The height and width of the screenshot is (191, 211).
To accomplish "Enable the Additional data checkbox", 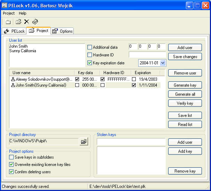I will [x=90, y=47].
